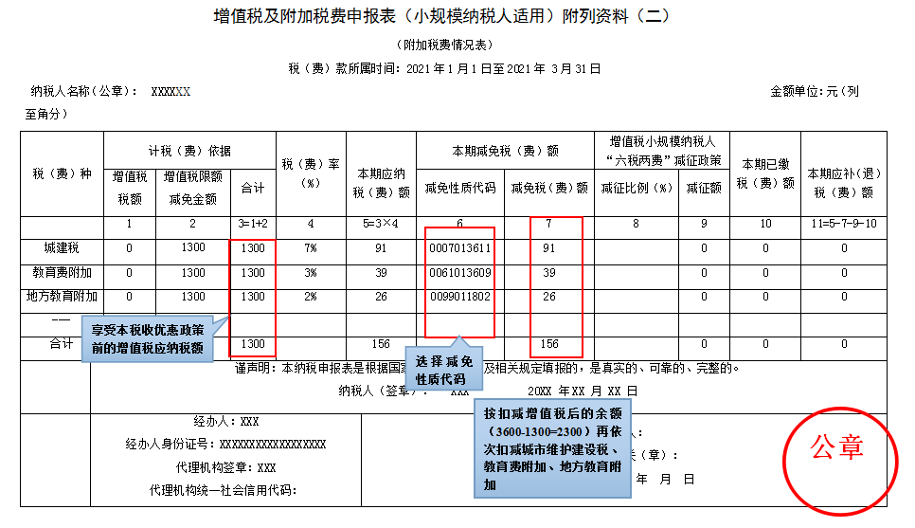Viewport: 915px width, 528px height.
Task: Click the 7% rate in the 城建税 row
Action: (311, 248)
